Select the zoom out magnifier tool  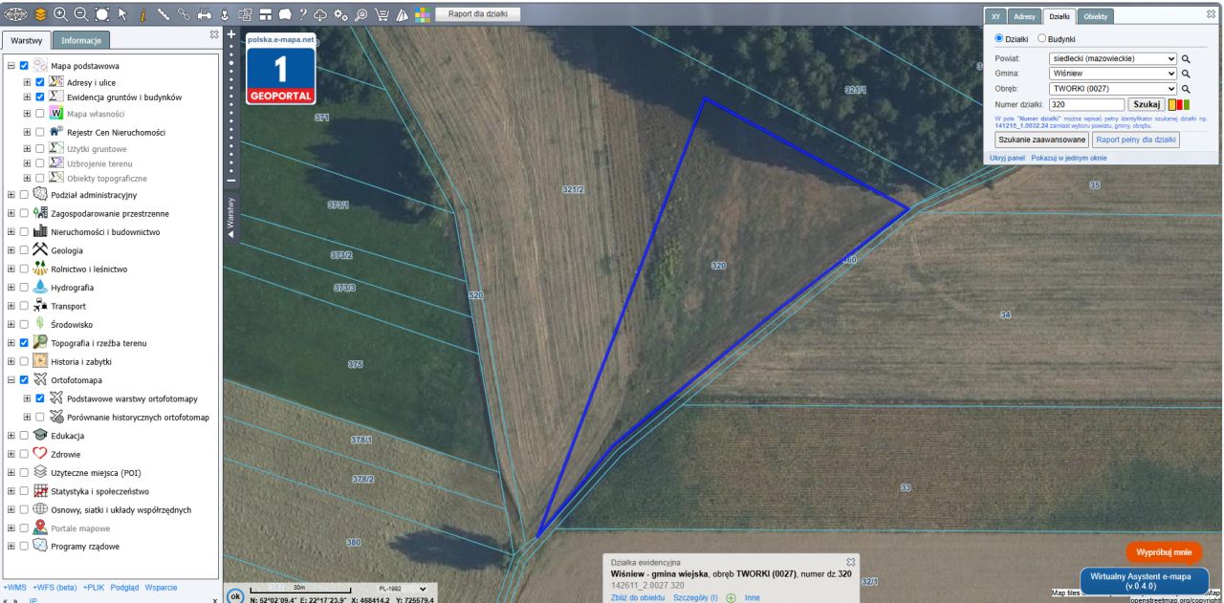[x=81, y=14]
